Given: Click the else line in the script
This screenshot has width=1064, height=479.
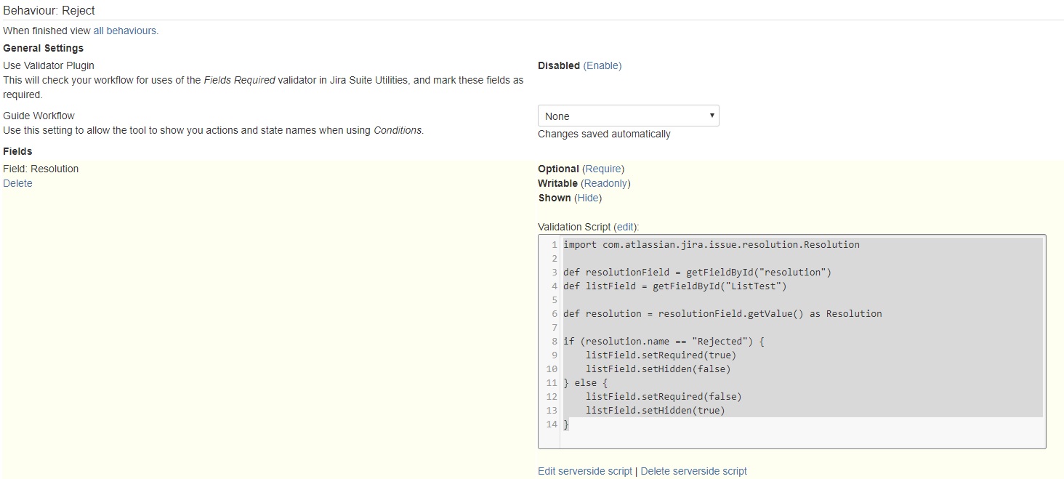Looking at the screenshot, I should [x=586, y=383].
